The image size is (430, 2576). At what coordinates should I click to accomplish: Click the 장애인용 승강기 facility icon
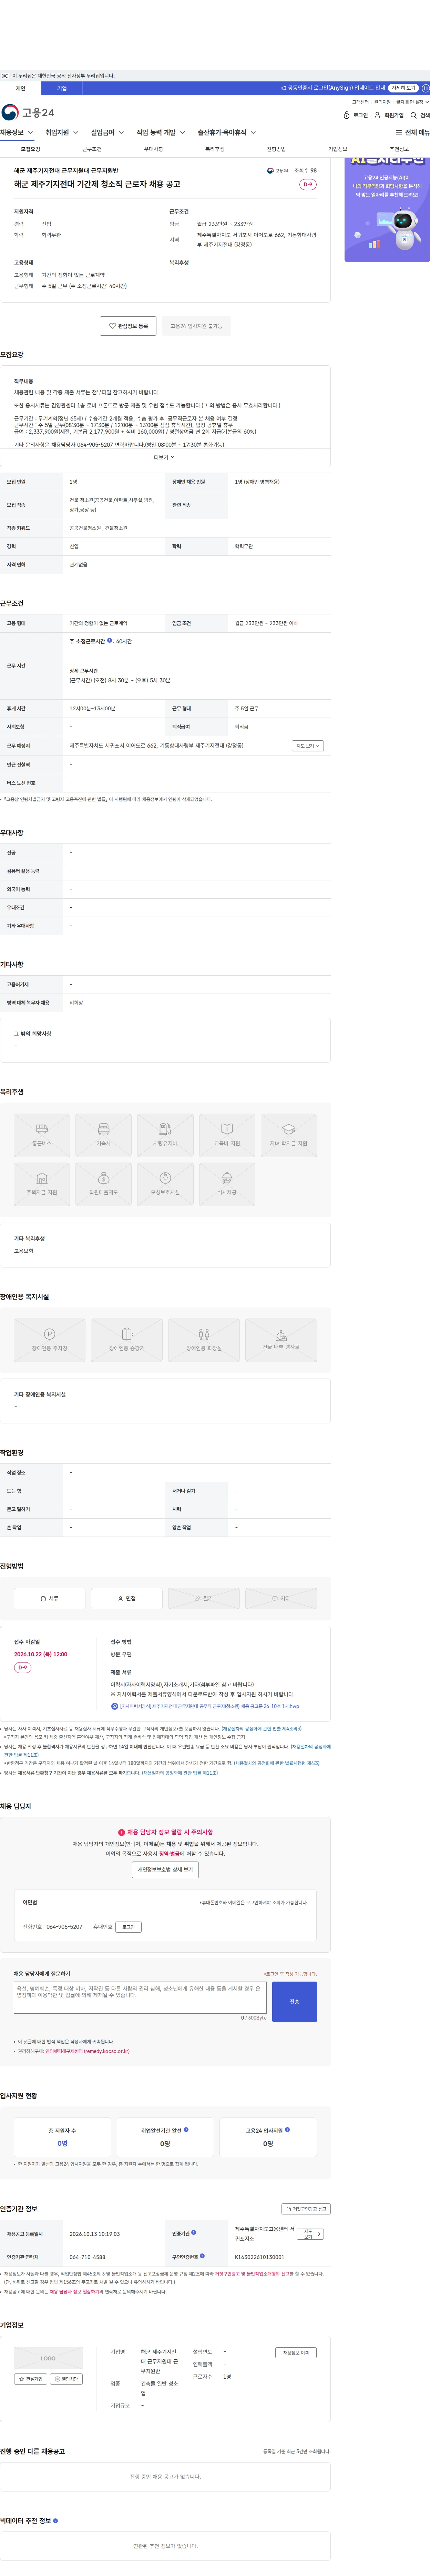127,1340
